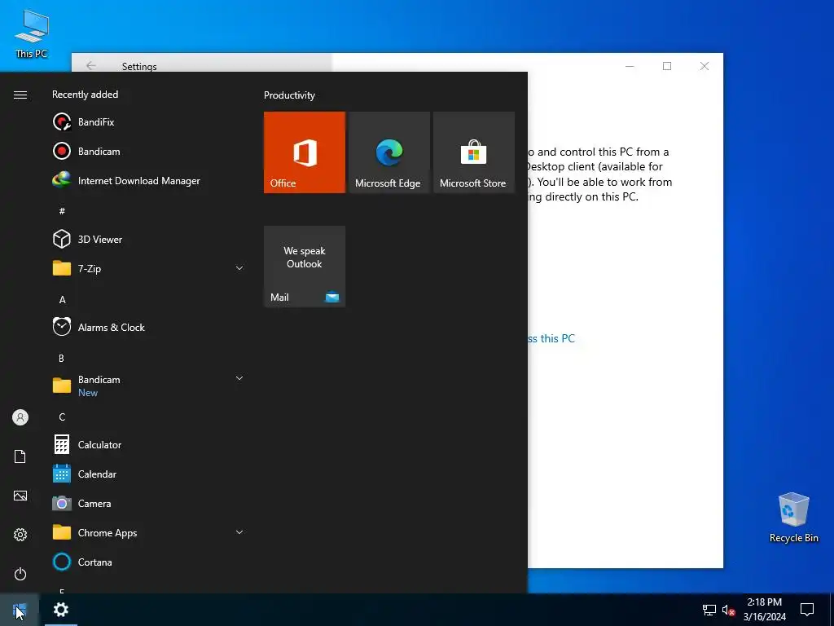Minimize the Settings window
The image size is (834, 626).
pos(630,66)
